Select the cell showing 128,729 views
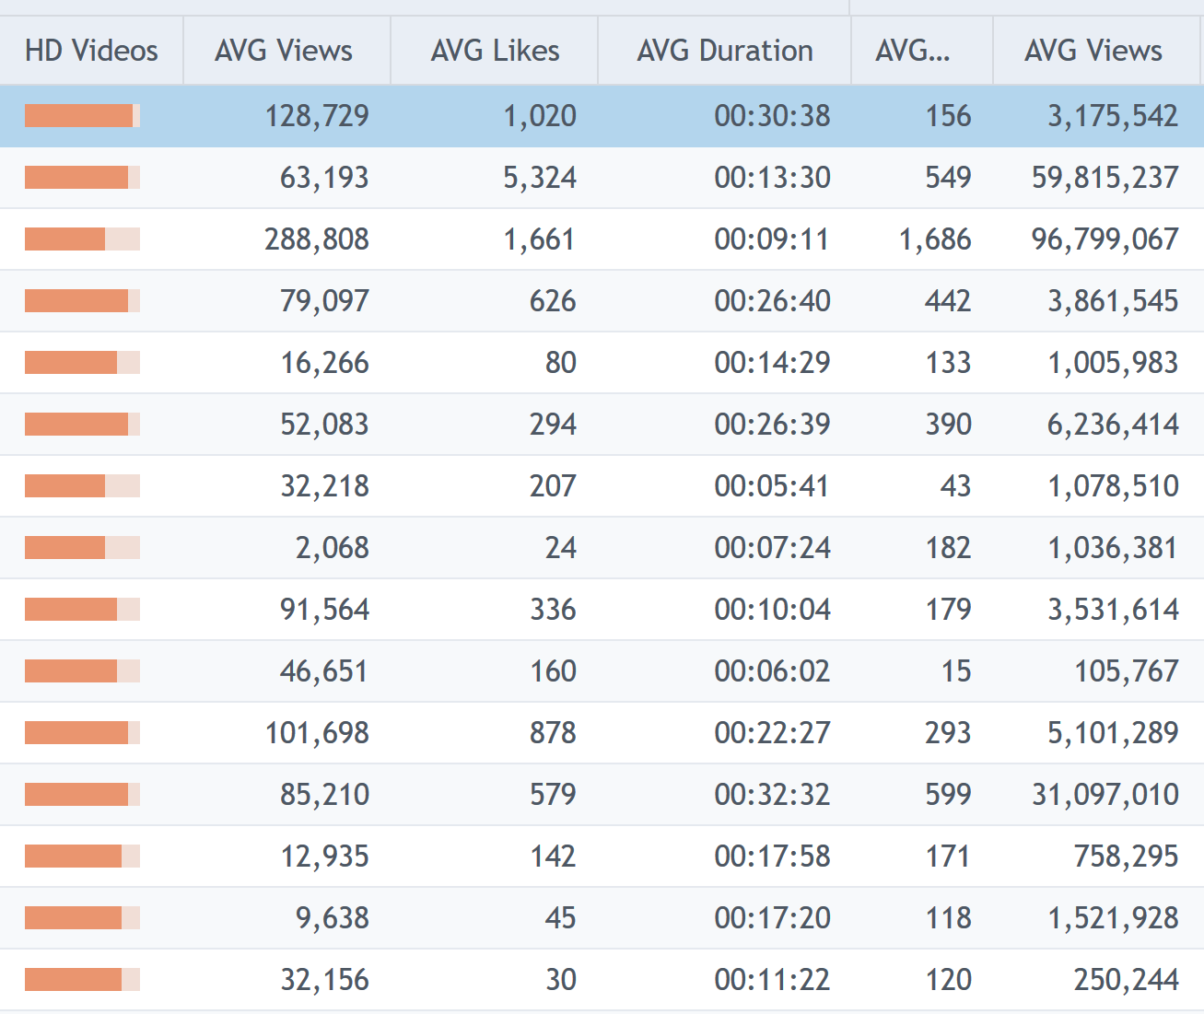The height and width of the screenshot is (1014, 1204). point(317,116)
